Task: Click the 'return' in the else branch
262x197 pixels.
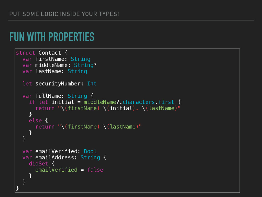Action: tap(45, 127)
